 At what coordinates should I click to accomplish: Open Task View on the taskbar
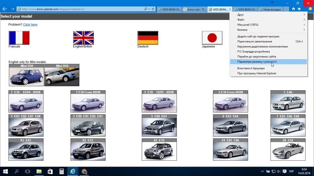point(27,171)
